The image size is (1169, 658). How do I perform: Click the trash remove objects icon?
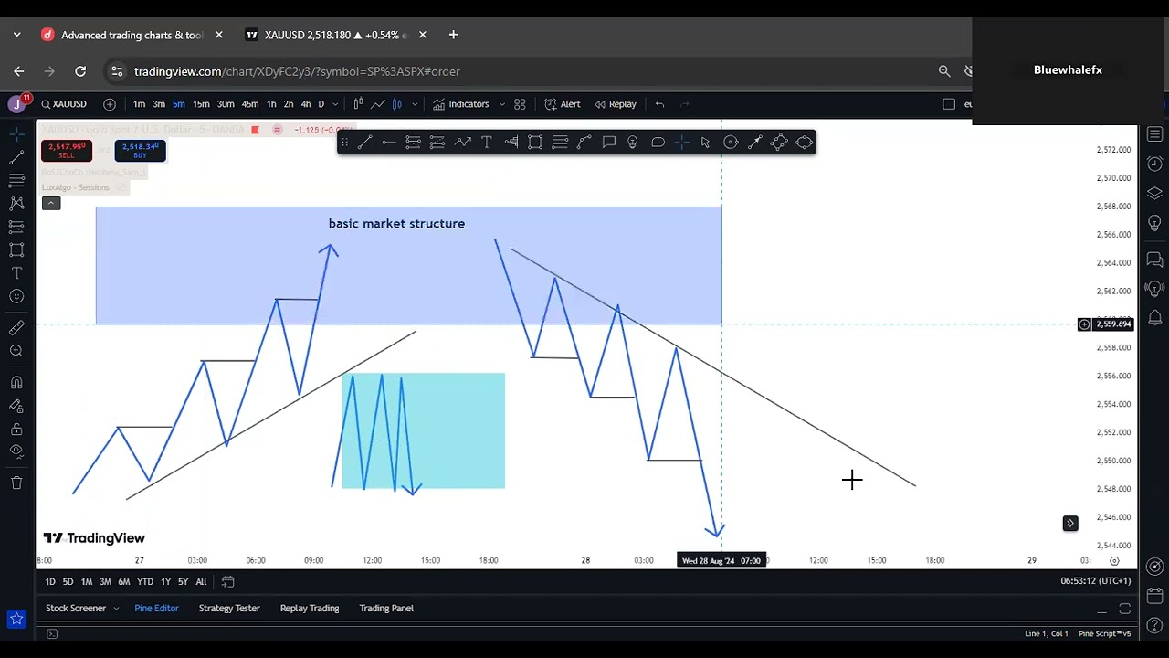point(16,483)
